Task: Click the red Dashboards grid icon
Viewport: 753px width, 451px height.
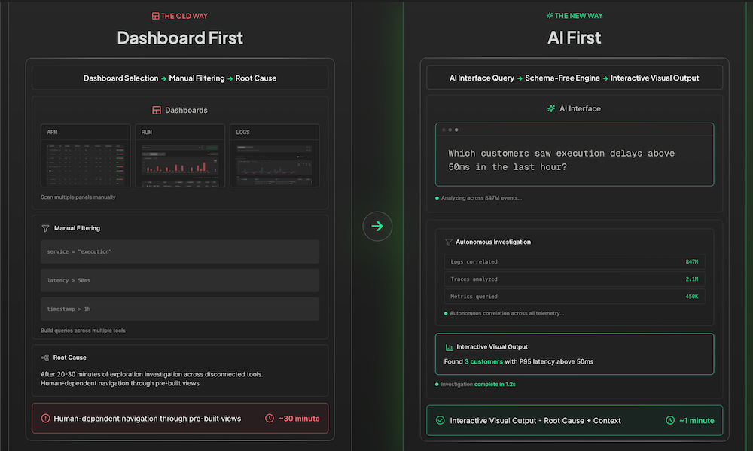Action: click(157, 111)
